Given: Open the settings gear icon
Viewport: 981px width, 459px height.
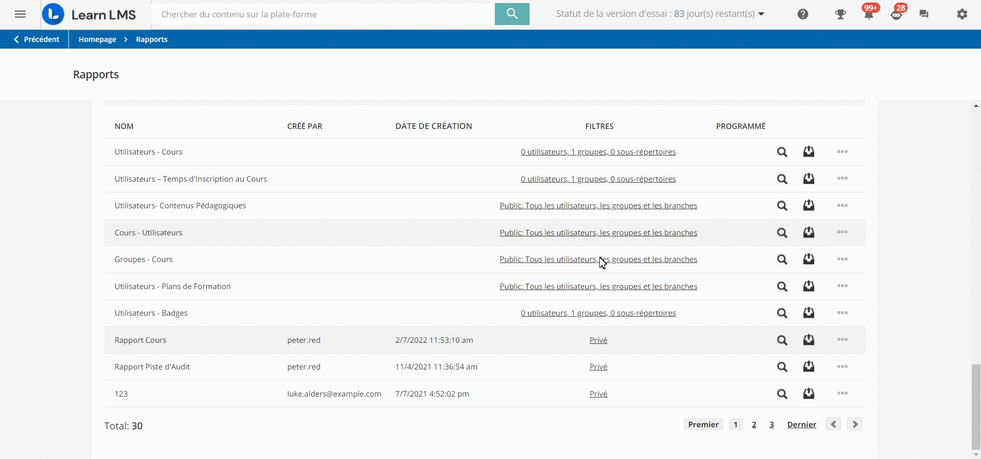Looking at the screenshot, I should (x=962, y=14).
